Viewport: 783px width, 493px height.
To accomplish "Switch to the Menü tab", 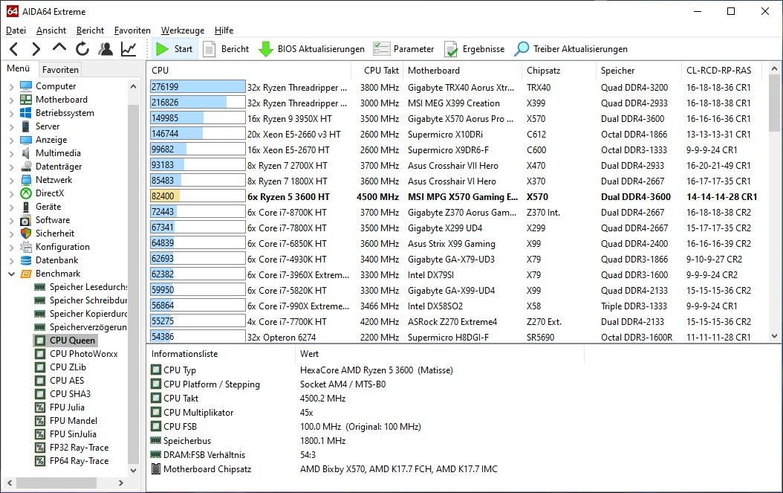I will point(19,68).
